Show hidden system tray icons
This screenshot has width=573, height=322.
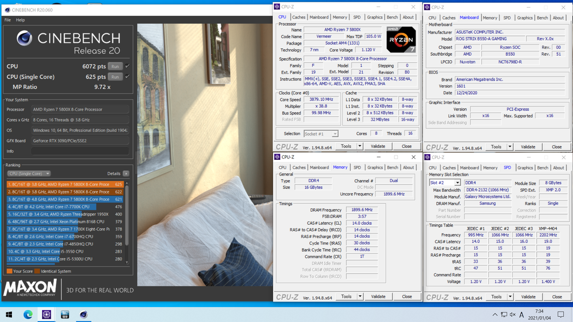tap(495, 315)
